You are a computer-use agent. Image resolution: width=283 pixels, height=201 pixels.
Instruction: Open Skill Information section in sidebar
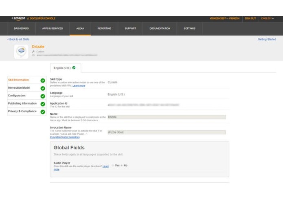coord(26,80)
